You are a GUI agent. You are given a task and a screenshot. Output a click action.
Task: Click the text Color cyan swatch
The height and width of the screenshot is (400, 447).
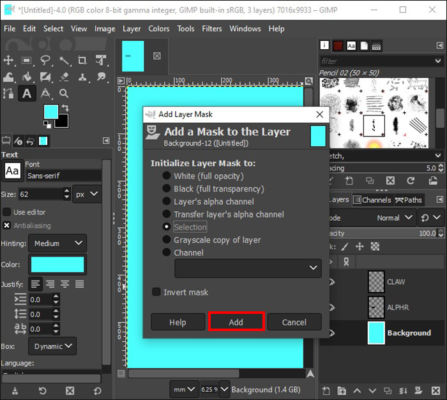(x=57, y=265)
